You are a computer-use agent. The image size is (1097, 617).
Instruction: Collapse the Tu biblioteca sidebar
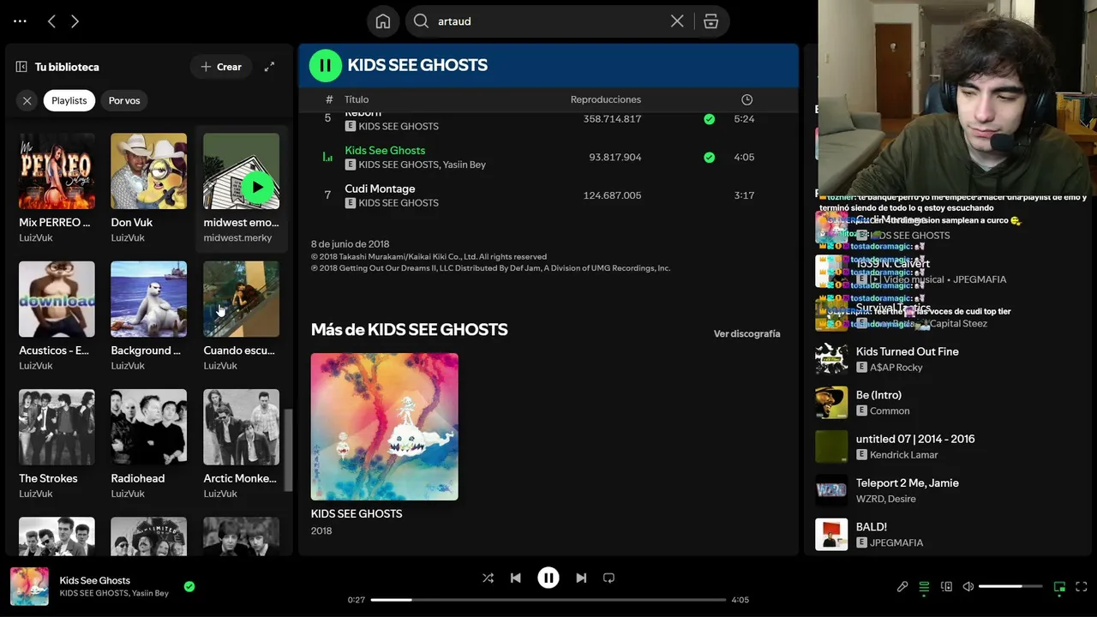click(x=21, y=67)
